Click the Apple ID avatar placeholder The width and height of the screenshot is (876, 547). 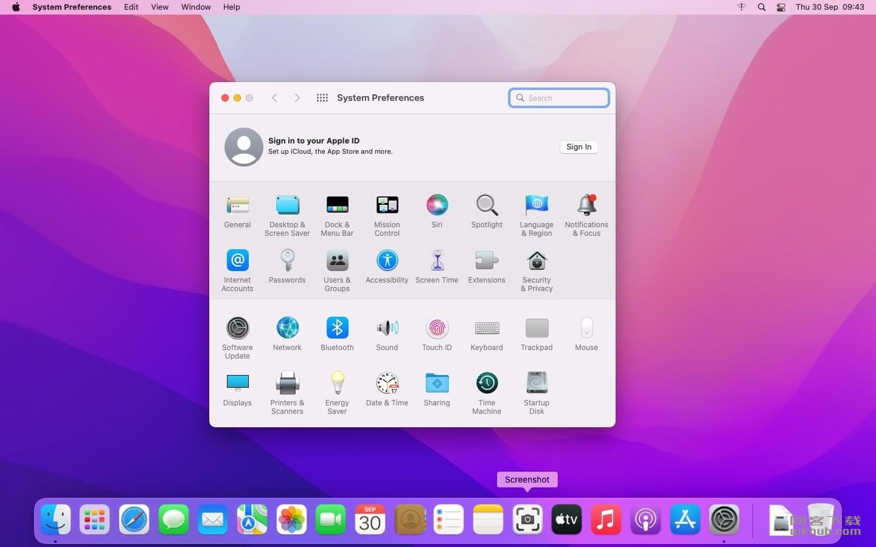[x=243, y=147]
